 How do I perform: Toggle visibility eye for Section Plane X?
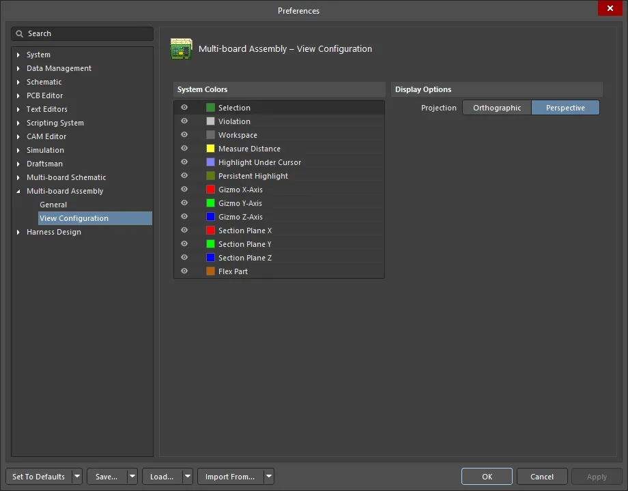[x=184, y=230]
